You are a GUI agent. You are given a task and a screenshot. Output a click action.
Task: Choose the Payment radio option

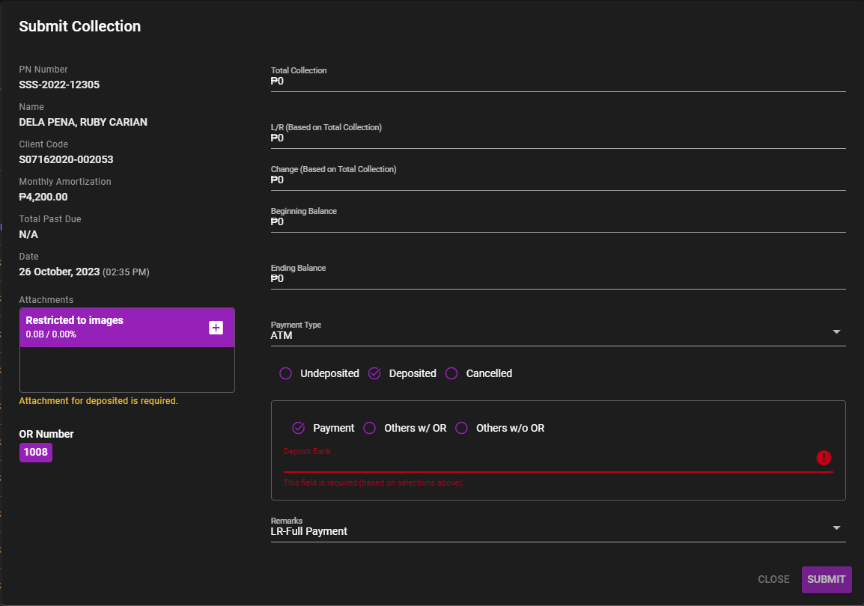(298, 428)
